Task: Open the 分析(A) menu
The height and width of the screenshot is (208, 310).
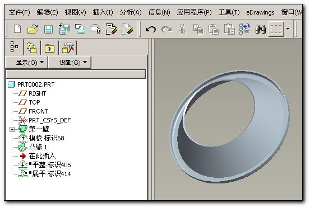Action: pyautogui.click(x=131, y=12)
